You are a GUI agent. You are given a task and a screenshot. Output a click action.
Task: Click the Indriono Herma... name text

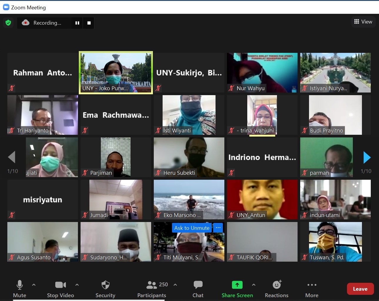tap(262, 157)
